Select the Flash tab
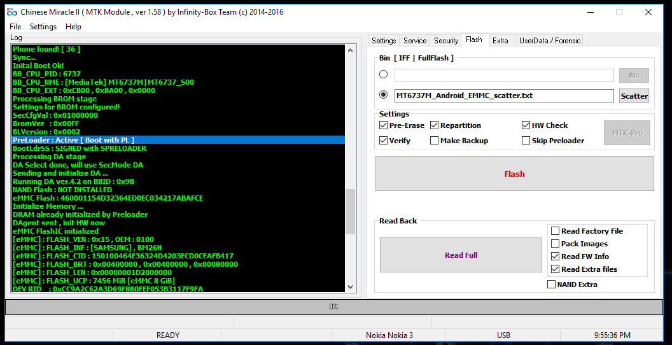Viewport: 672px width, 345px height. click(x=474, y=40)
